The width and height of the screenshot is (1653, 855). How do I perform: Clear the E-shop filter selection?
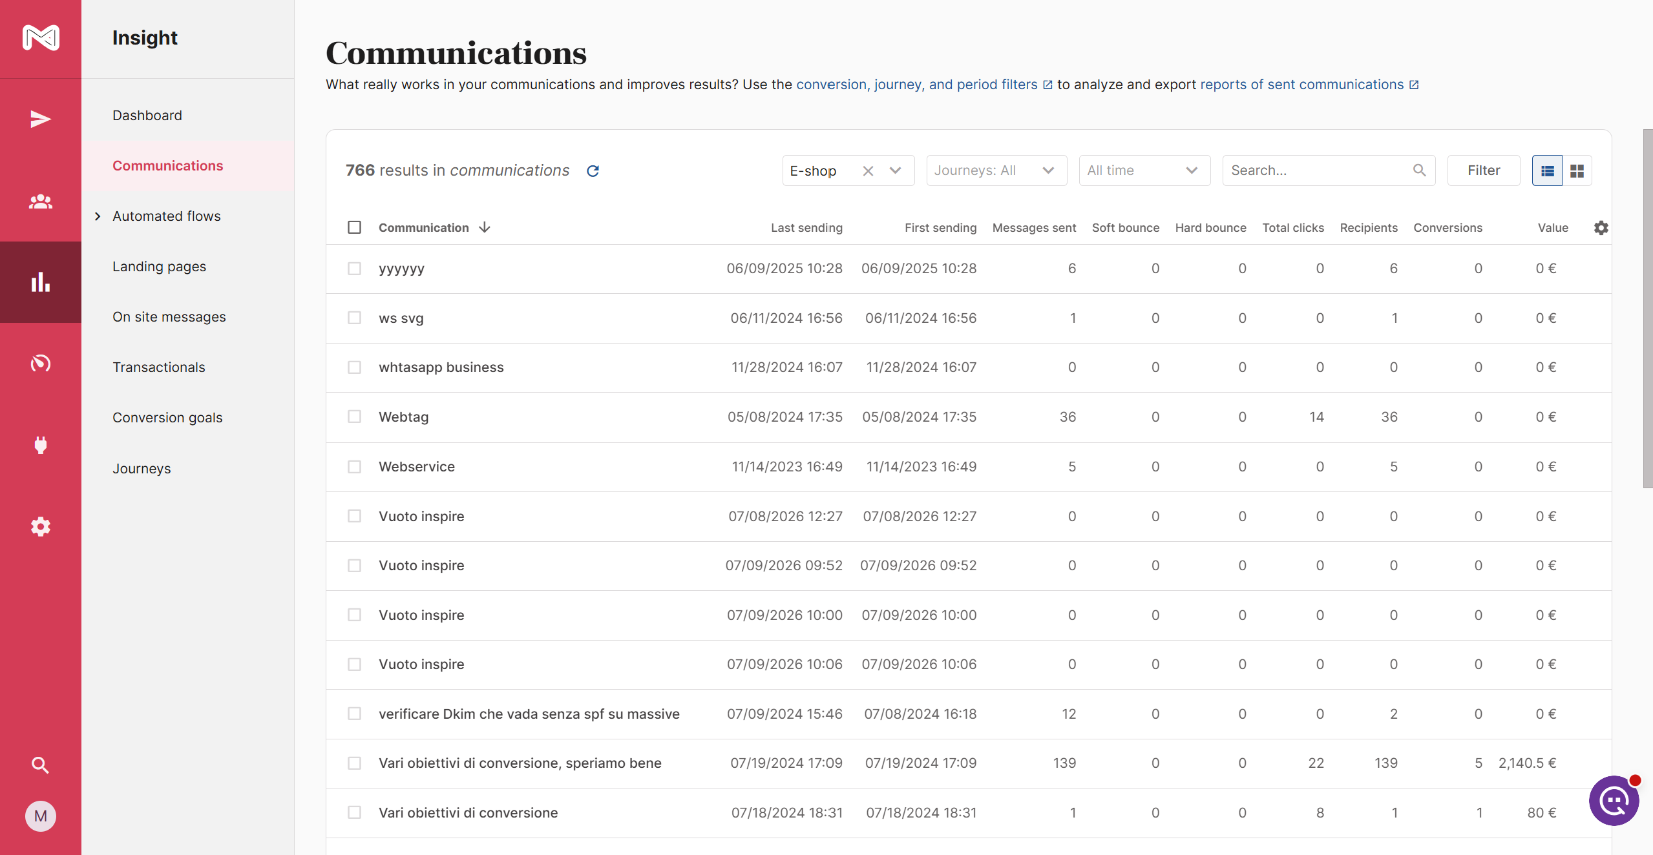[x=868, y=170]
